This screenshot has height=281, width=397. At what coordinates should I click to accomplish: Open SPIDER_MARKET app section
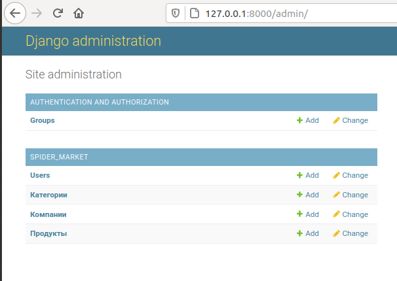(59, 157)
